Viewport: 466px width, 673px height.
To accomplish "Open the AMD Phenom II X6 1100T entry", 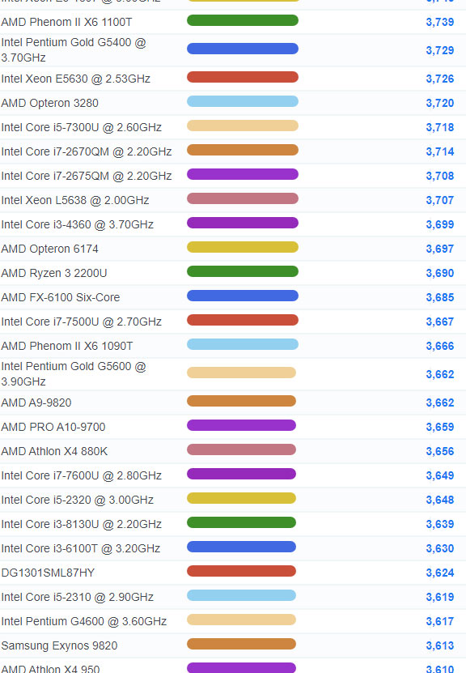I will pyautogui.click(x=66, y=22).
